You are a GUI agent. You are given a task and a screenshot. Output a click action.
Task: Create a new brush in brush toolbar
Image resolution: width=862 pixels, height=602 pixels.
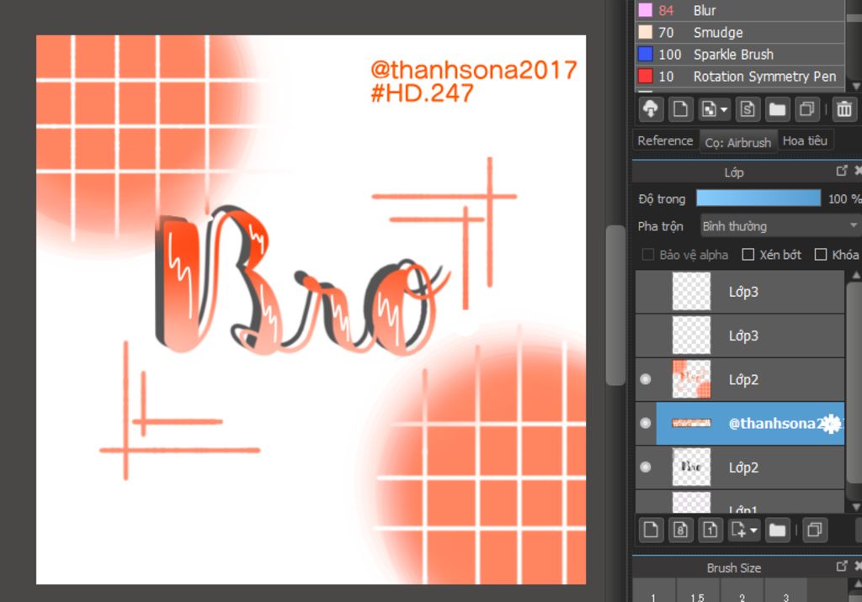tap(680, 109)
